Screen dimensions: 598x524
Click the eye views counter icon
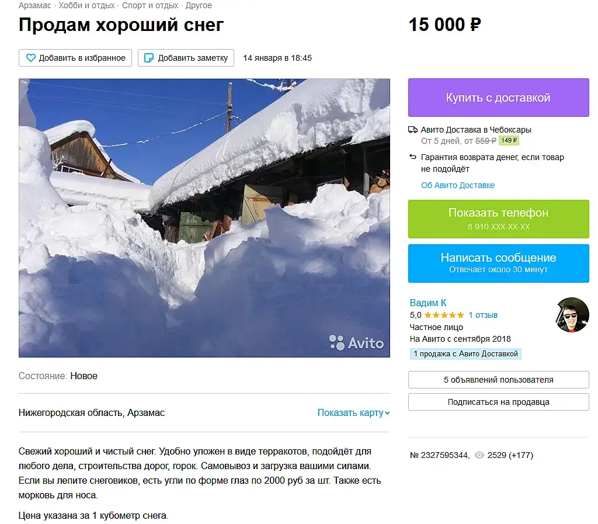[479, 455]
